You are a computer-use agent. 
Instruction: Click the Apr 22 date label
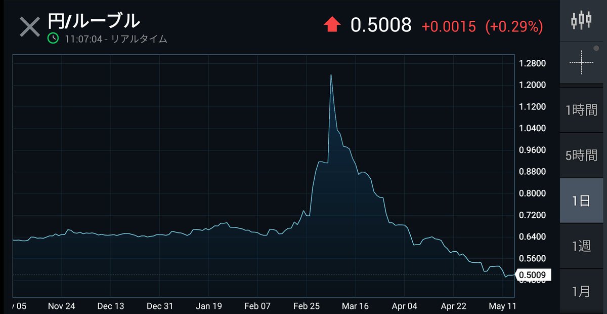point(454,306)
